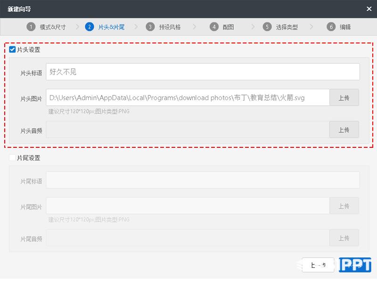377x281 pixels.
Task: Click the 片头音频 path field
Action: (188, 130)
